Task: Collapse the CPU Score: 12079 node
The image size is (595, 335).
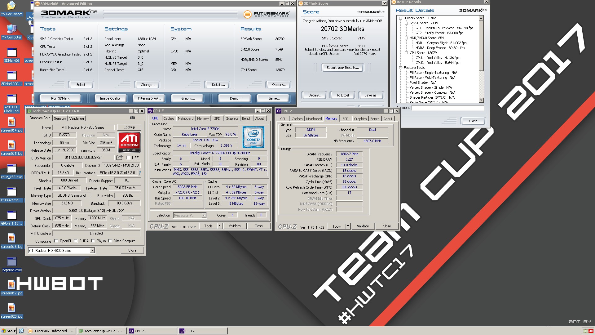Action: (x=406, y=53)
